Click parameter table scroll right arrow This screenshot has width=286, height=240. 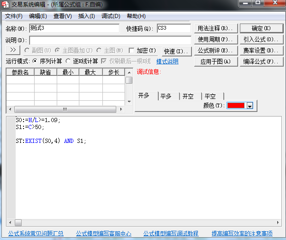coord(121,109)
